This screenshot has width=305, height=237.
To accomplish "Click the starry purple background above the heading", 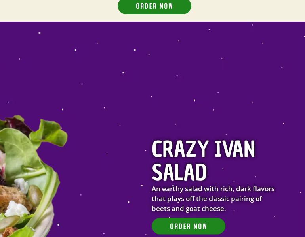I will click(x=152, y=77).
